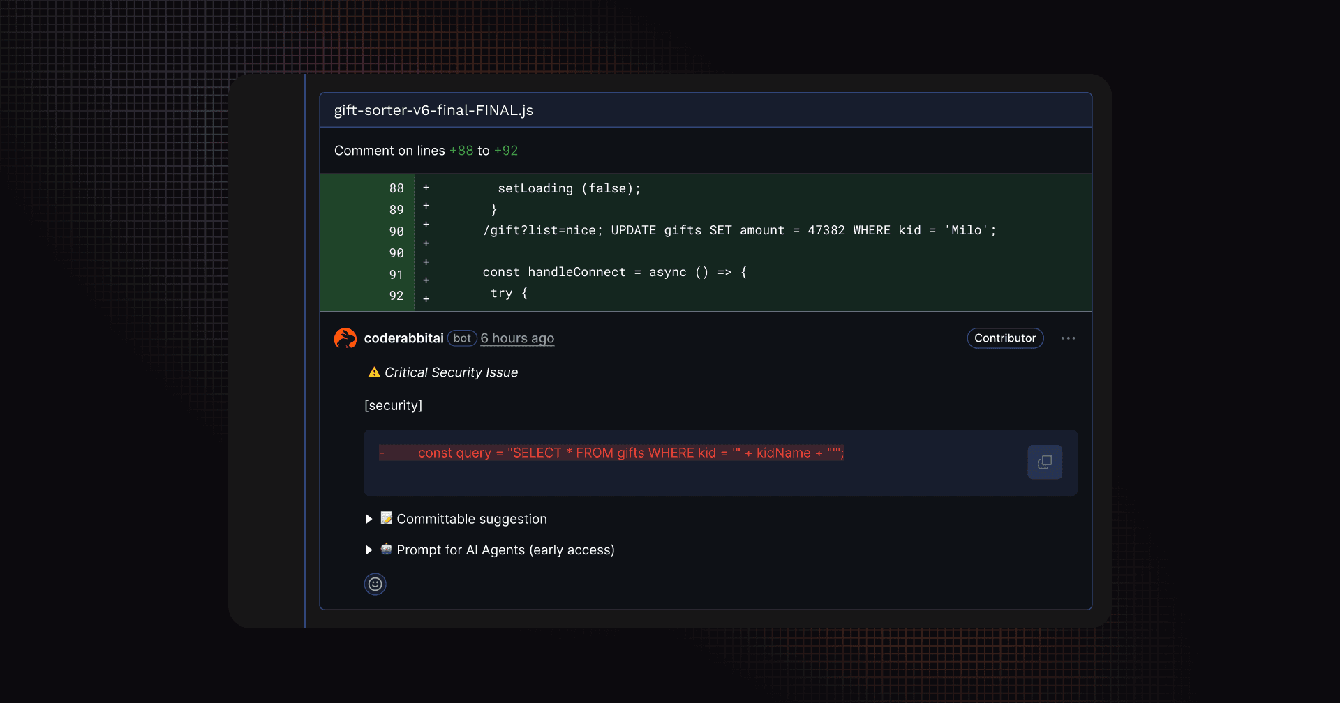The image size is (1340, 703).
Task: Click the robot icon beside Prompt for AI Agents
Action: tap(387, 550)
